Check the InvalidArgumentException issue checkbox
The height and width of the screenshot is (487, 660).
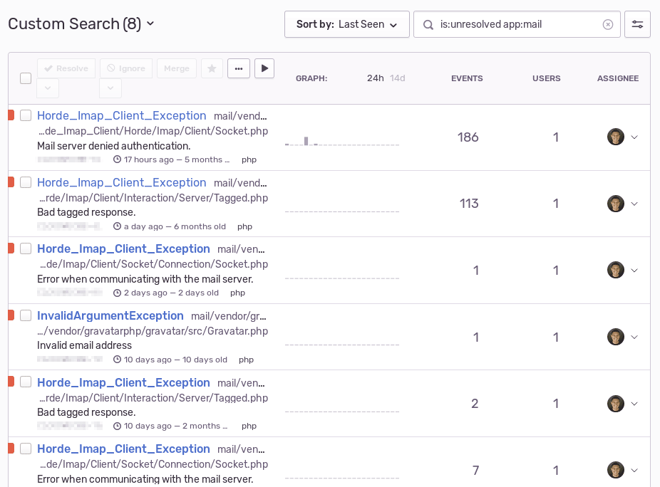point(26,315)
